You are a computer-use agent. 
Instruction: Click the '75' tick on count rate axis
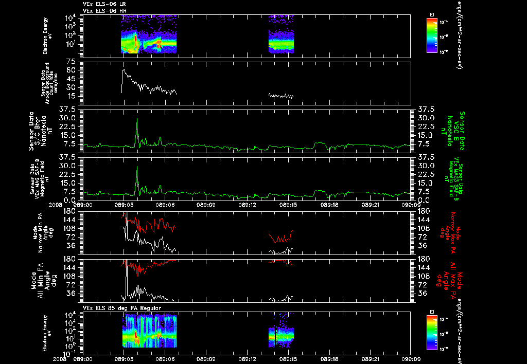coord(72,62)
